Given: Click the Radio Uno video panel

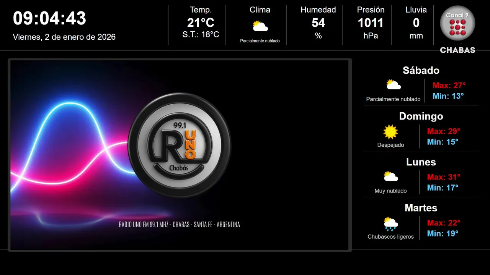Looking at the screenshot, I should point(180,155).
